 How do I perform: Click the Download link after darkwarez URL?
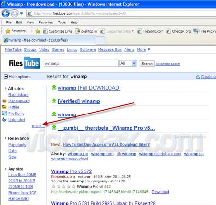click(x=160, y=192)
